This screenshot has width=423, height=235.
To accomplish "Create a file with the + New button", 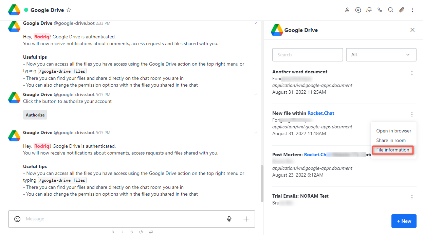I will pos(404,221).
